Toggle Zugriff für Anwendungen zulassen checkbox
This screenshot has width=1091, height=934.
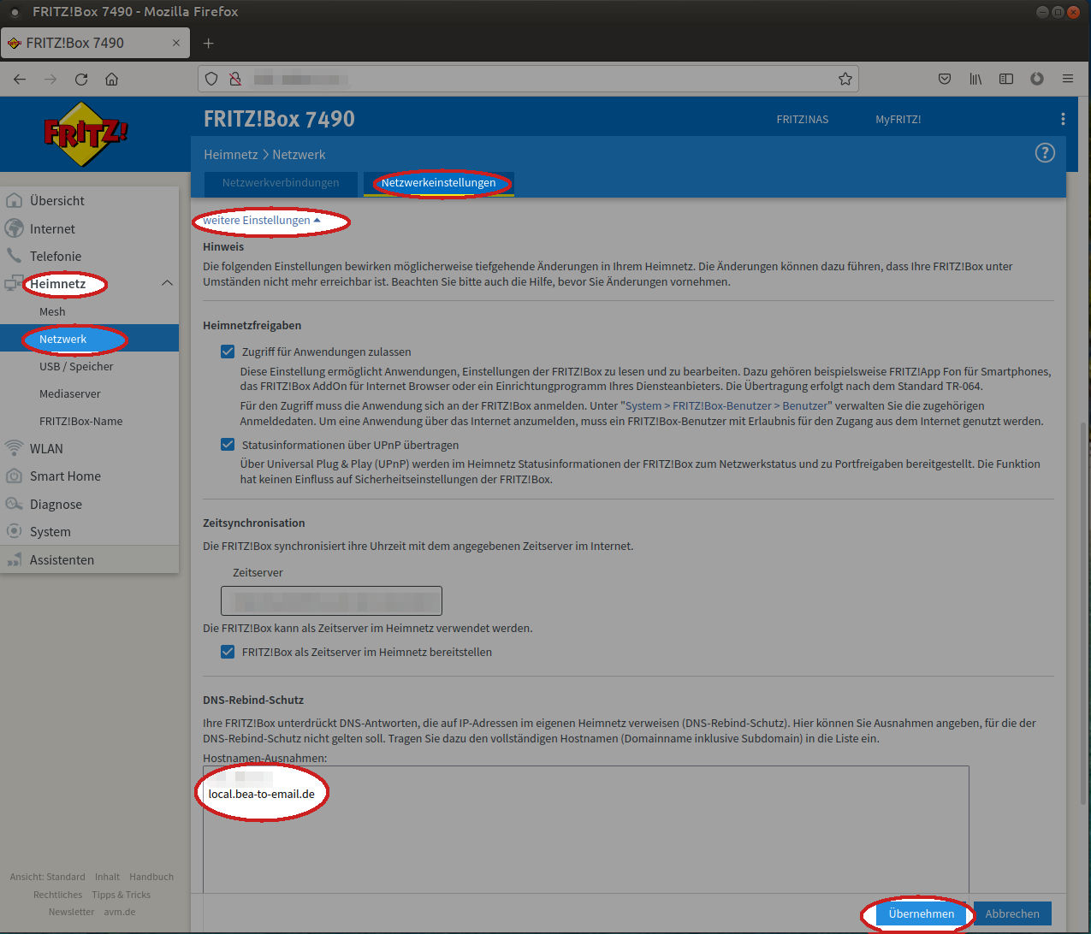[x=228, y=352]
